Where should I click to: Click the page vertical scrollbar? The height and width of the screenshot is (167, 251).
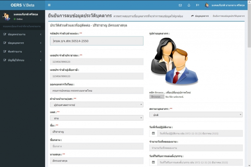pyautogui.click(x=249, y=25)
